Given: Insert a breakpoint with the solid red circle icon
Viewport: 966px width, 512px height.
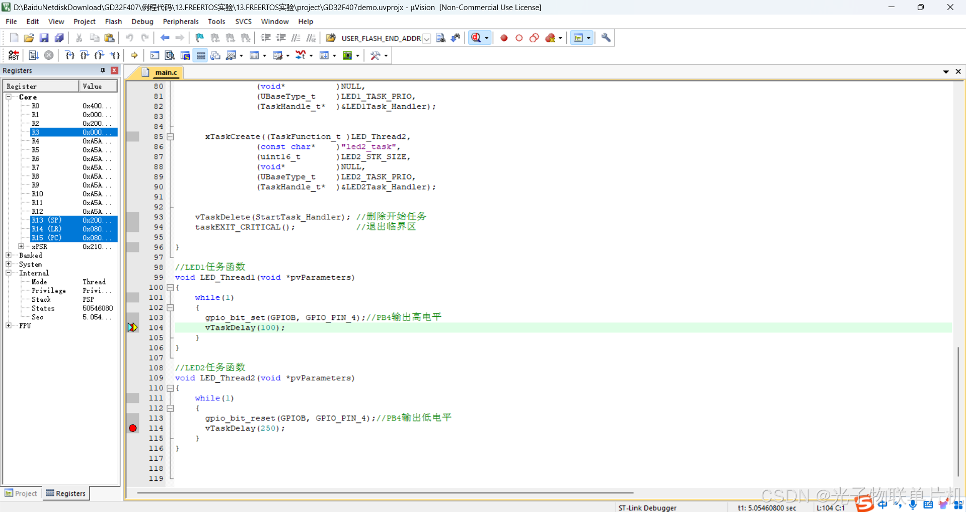Looking at the screenshot, I should (504, 38).
